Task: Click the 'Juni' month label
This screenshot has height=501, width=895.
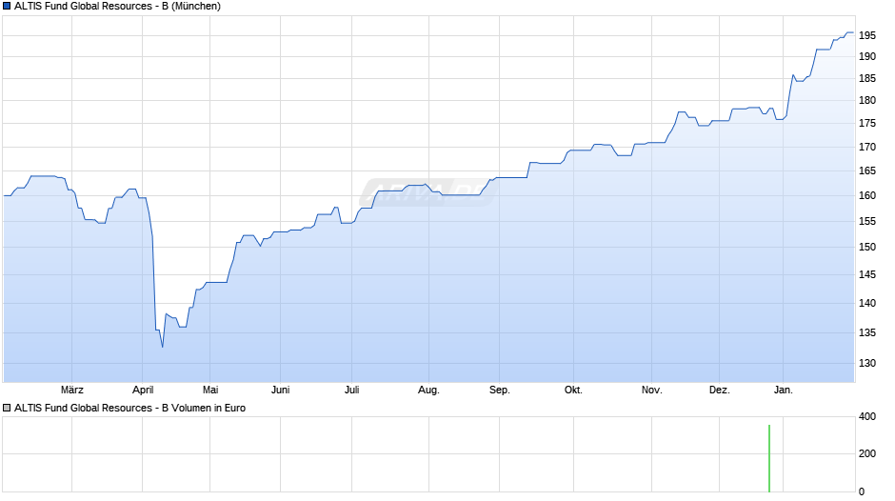Action: pos(280,390)
